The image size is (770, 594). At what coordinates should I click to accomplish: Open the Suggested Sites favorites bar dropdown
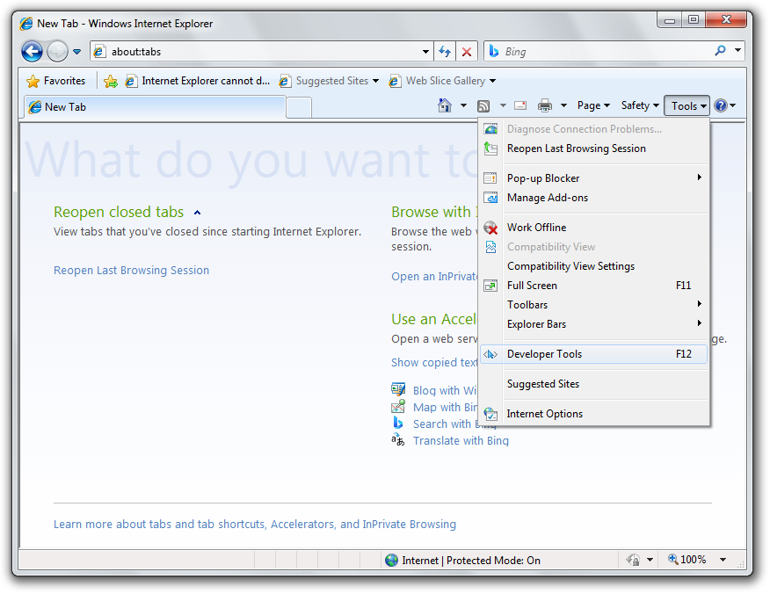[329, 81]
